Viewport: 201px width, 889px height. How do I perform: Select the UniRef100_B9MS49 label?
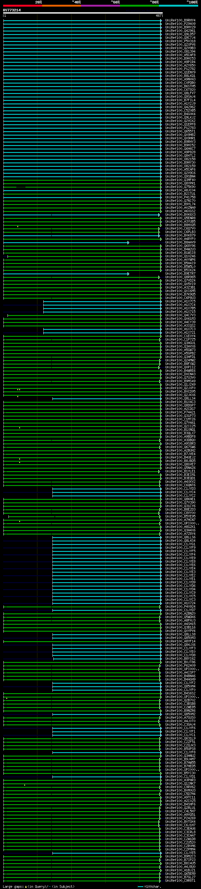(180, 381)
